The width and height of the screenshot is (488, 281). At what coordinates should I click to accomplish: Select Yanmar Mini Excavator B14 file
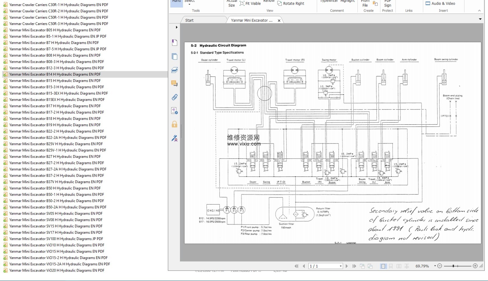(x=55, y=74)
